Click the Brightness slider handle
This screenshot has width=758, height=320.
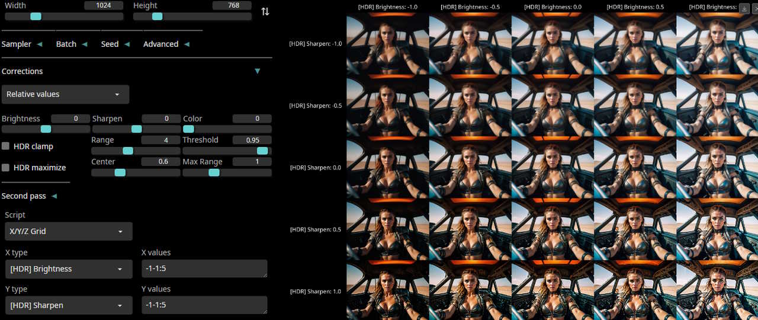tap(46, 129)
